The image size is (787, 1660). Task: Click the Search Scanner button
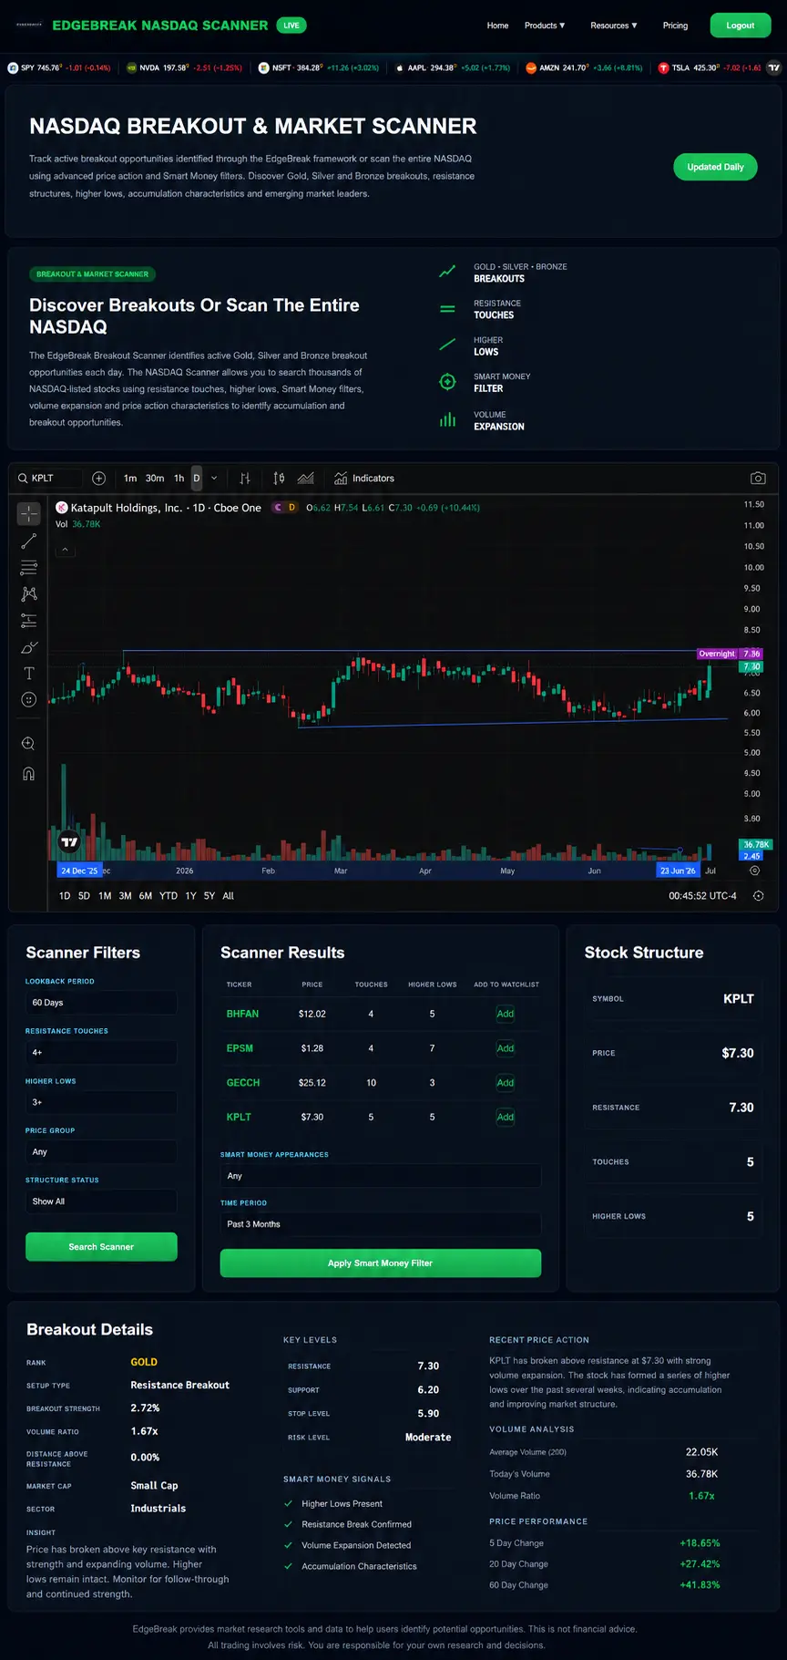(x=101, y=1247)
